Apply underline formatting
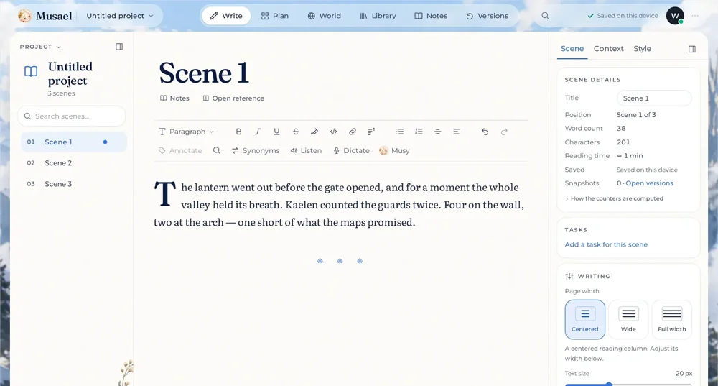 [276, 132]
